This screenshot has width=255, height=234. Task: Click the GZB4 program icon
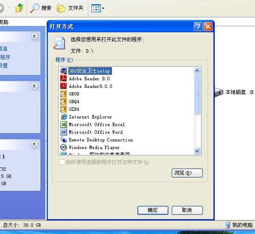[63, 109]
